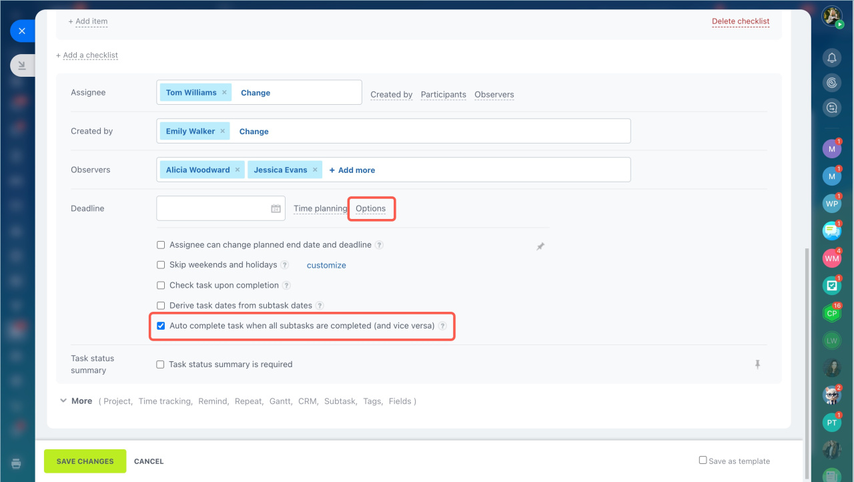Open the PT chat avatar
Viewport: 854px width, 482px height.
coord(832,423)
